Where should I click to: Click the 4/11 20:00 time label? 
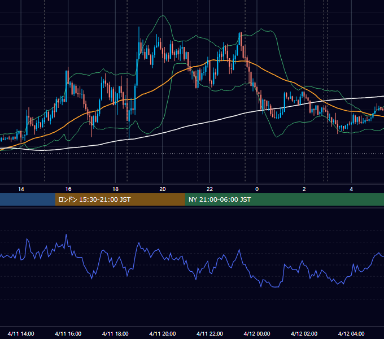[x=163, y=333]
